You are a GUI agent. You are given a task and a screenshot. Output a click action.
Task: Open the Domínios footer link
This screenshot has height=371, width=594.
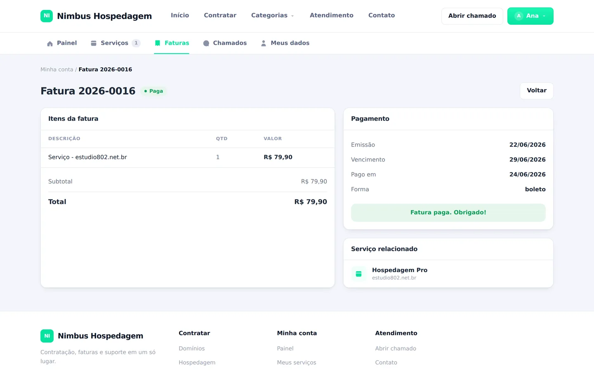pyautogui.click(x=192, y=349)
